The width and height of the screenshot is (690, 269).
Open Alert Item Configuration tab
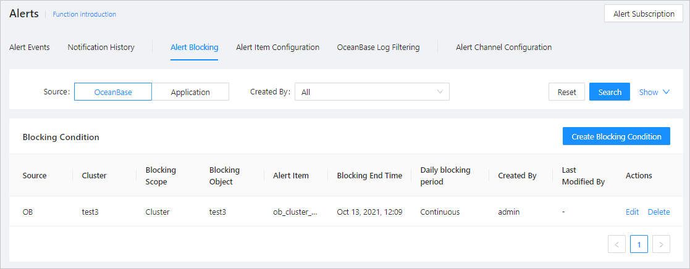[x=277, y=48]
